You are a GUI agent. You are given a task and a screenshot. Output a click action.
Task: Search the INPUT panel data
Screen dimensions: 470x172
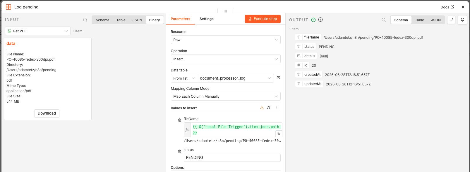[85, 20]
